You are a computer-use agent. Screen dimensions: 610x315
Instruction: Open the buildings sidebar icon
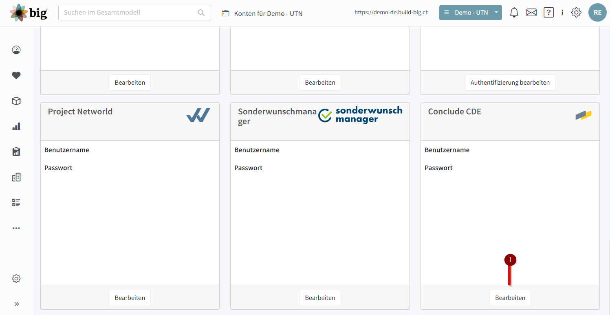(16, 177)
